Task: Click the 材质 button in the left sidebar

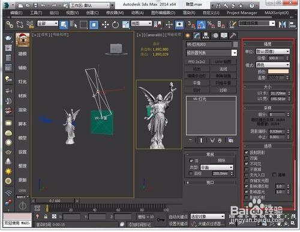Action: pos(22,96)
